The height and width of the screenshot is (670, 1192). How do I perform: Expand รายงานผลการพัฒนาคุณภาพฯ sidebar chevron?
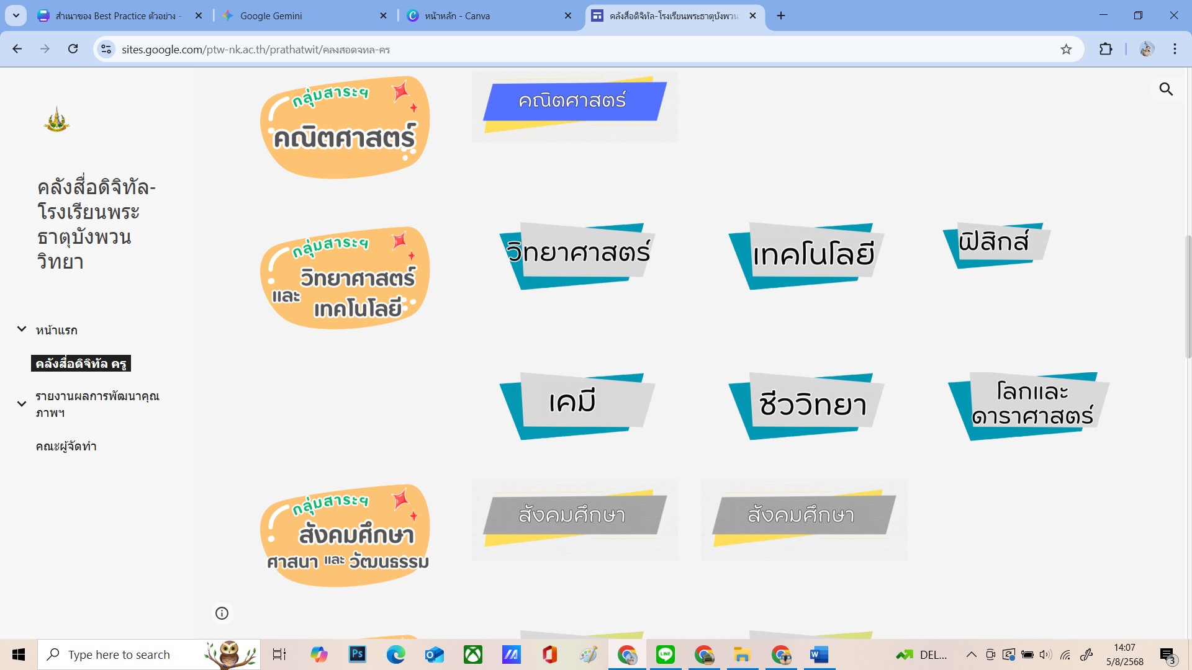[x=22, y=404]
